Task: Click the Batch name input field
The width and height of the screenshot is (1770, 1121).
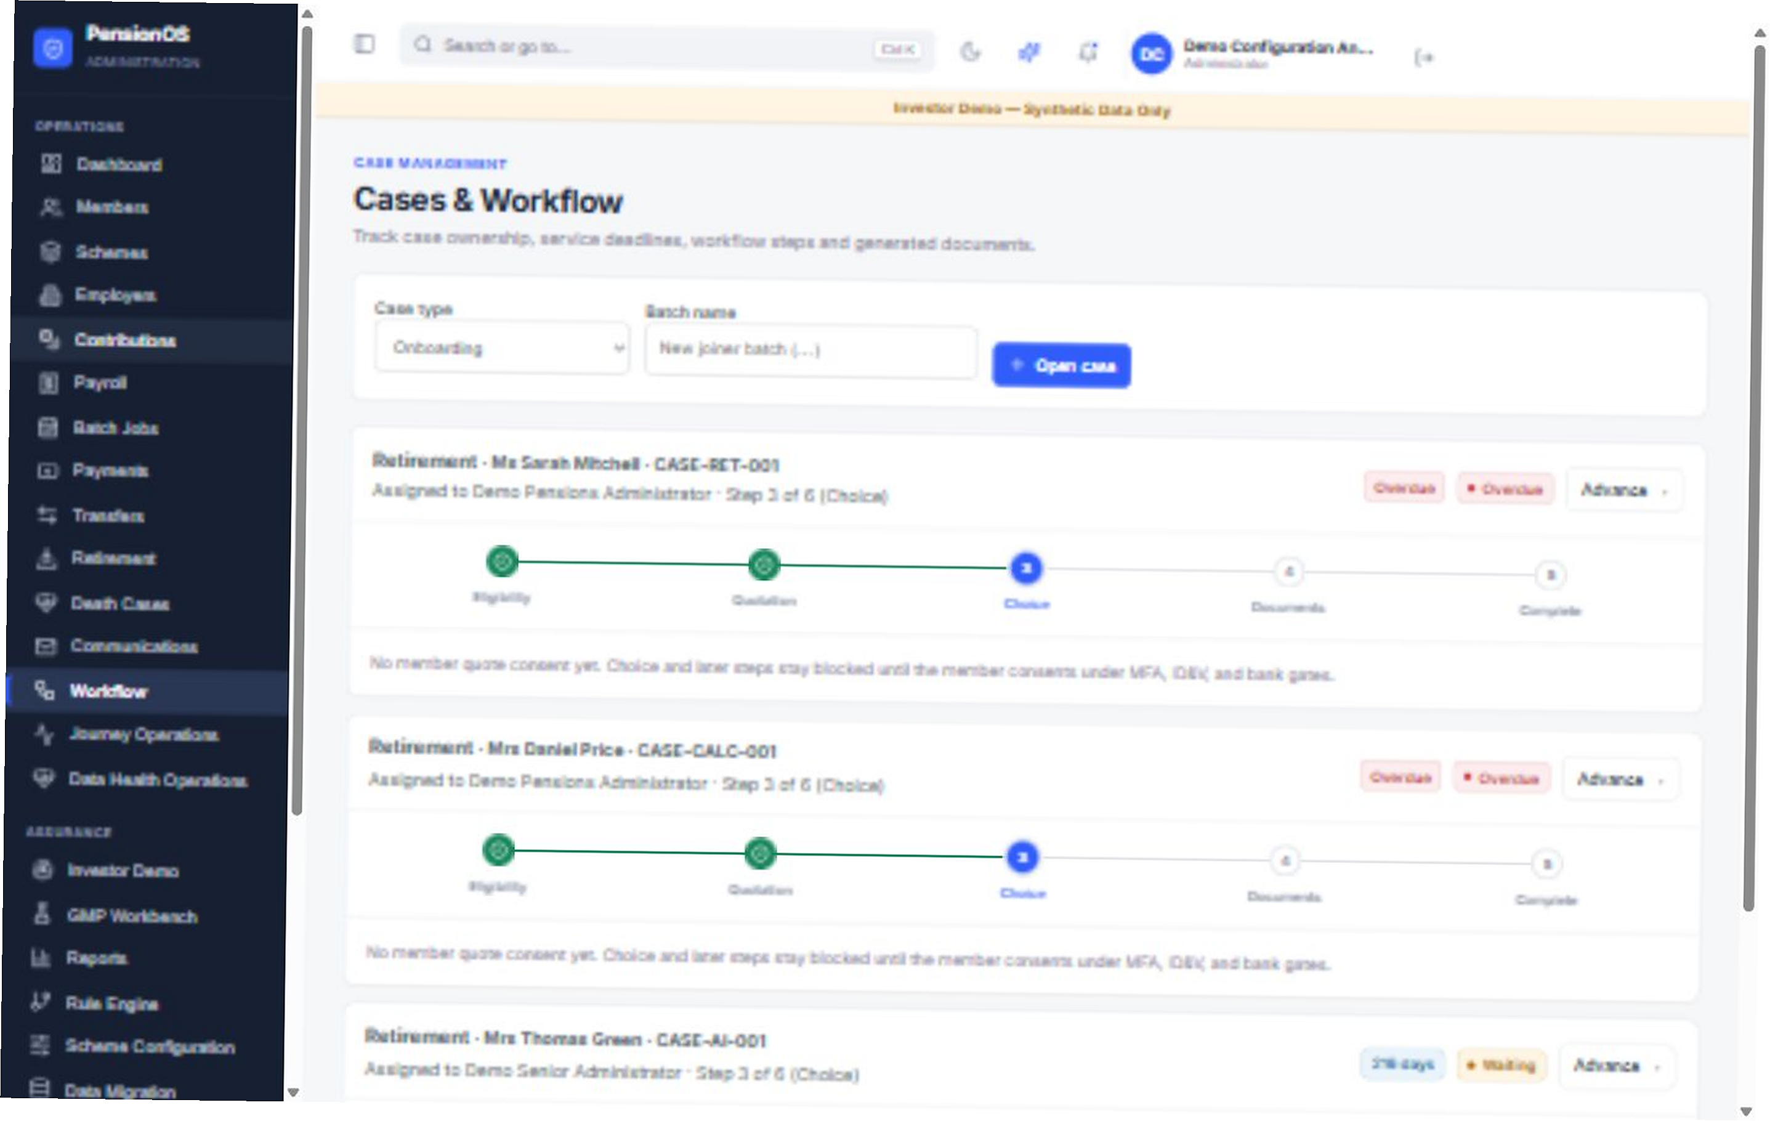Action: (810, 352)
